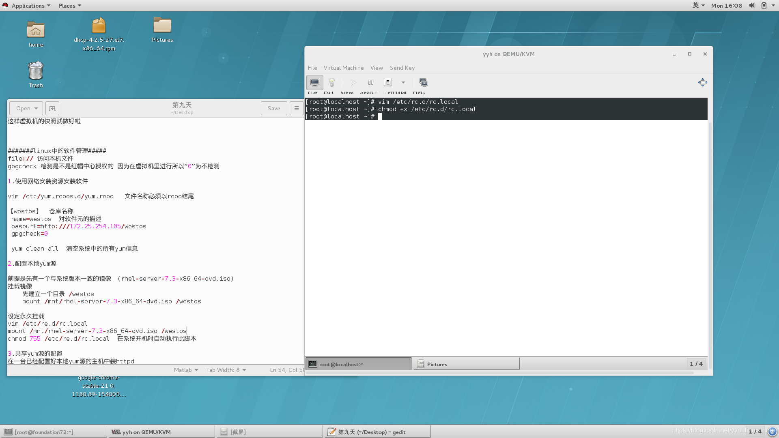Switch to Pictures window in guest taskbar
This screenshot has width=779, height=438.
pyautogui.click(x=466, y=364)
